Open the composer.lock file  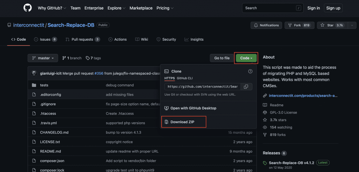pos(52,170)
